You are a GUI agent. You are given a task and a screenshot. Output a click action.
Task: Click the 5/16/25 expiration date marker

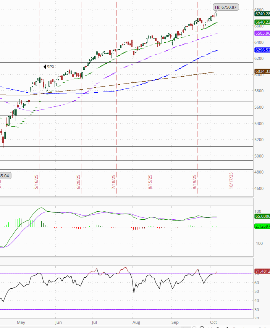tap(36, 182)
